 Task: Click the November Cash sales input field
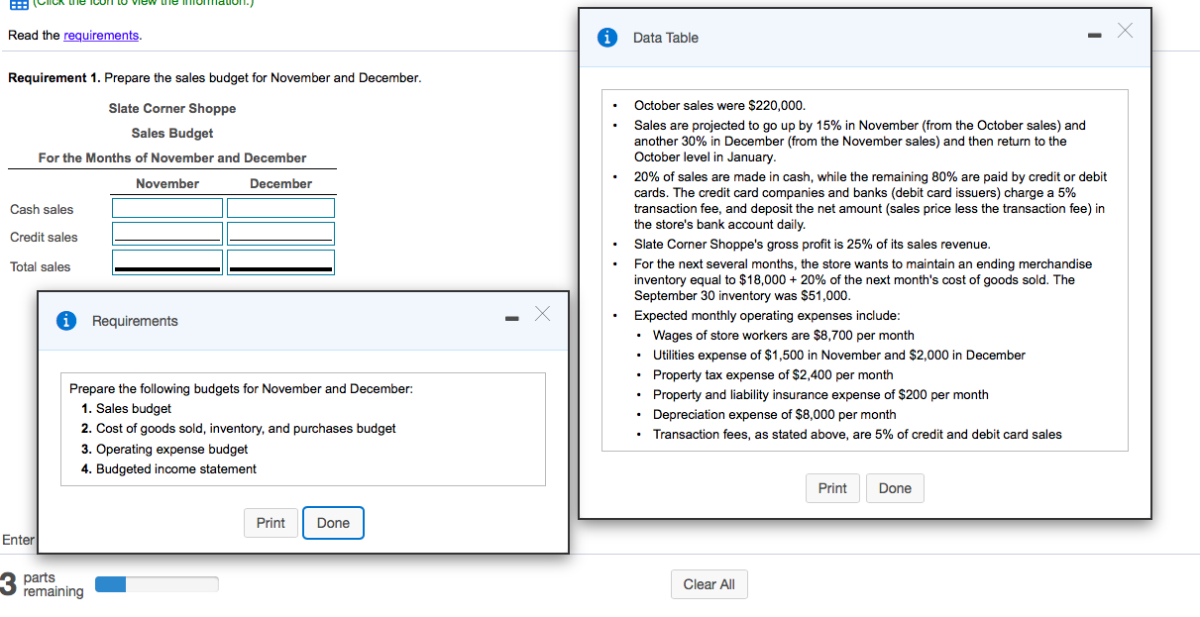pos(166,207)
